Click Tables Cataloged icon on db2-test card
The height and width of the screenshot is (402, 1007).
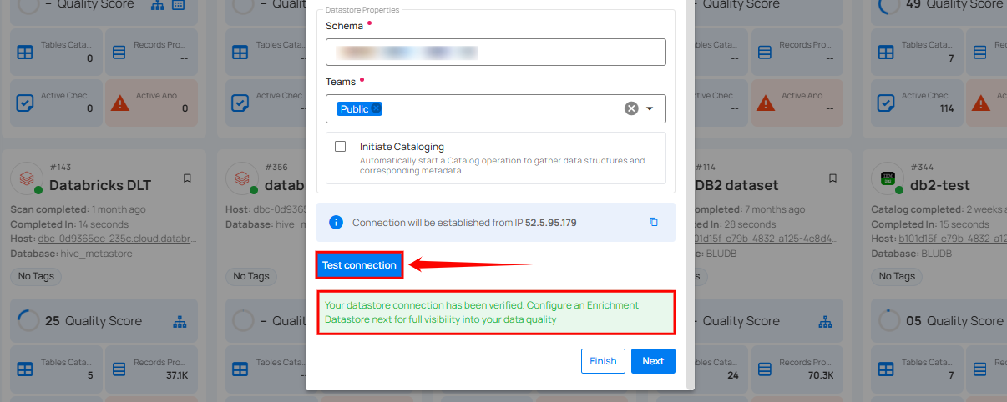(x=886, y=368)
